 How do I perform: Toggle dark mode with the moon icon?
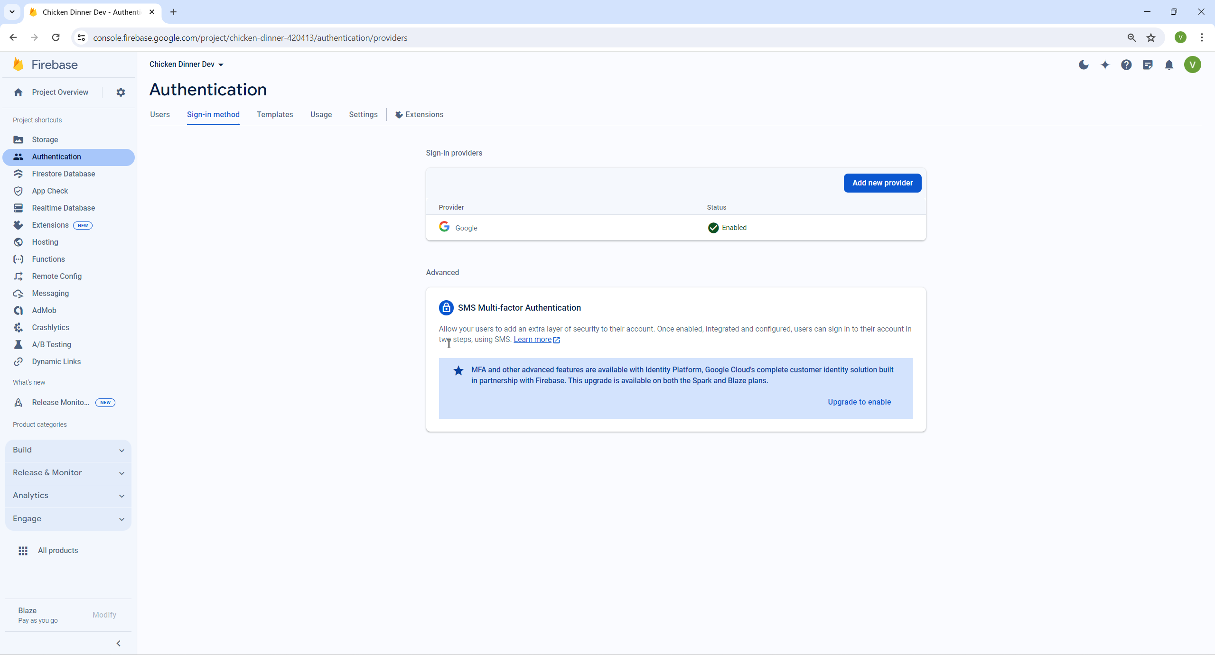[1084, 65]
